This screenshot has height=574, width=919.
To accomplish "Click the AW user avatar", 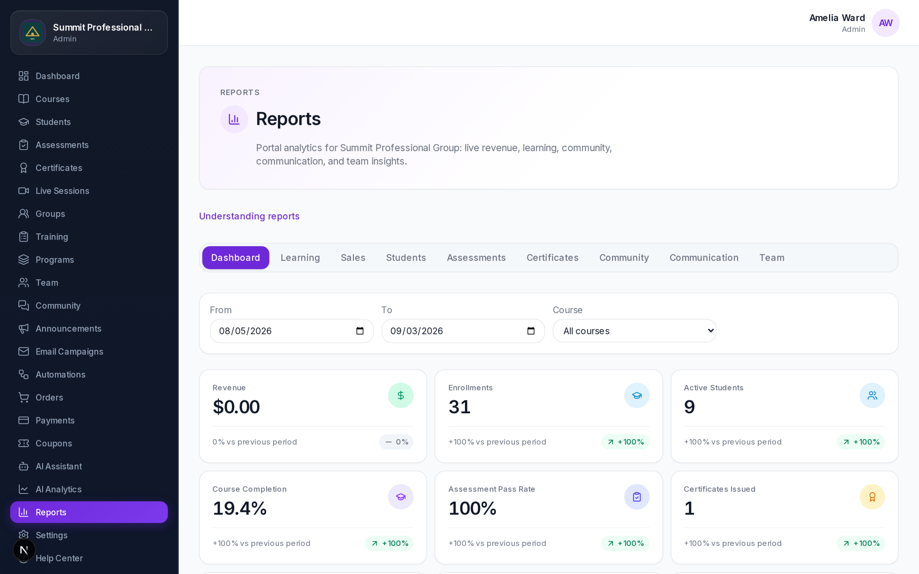I will tap(886, 23).
